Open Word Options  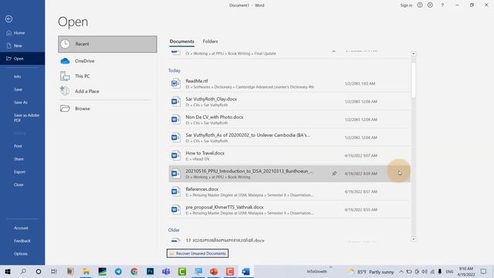[x=21, y=254]
